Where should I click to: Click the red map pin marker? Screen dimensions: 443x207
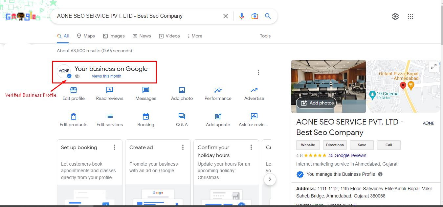[x=403, y=86]
